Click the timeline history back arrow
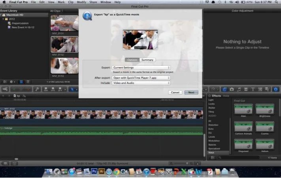This screenshot has width=281, height=178. click(3, 96)
